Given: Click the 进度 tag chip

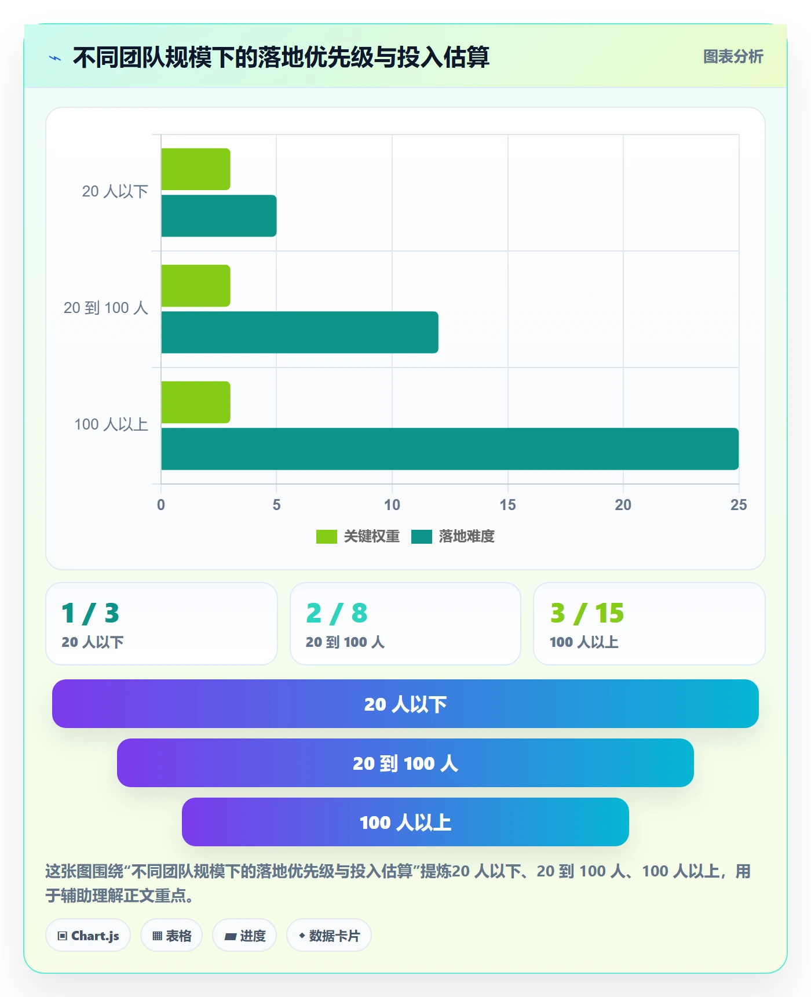Looking at the screenshot, I should click(244, 936).
